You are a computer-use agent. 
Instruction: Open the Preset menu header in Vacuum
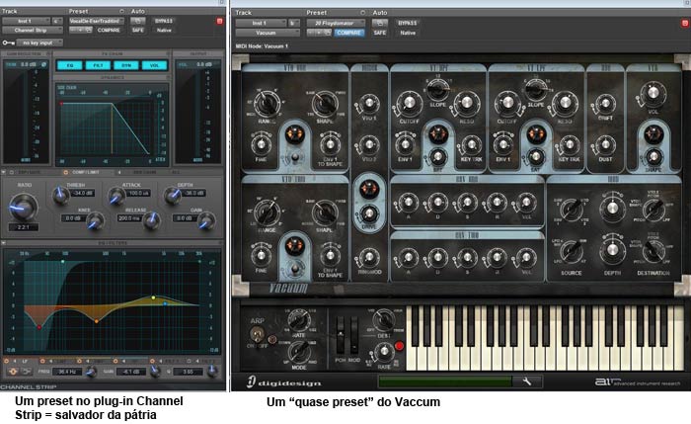pyautogui.click(x=317, y=13)
